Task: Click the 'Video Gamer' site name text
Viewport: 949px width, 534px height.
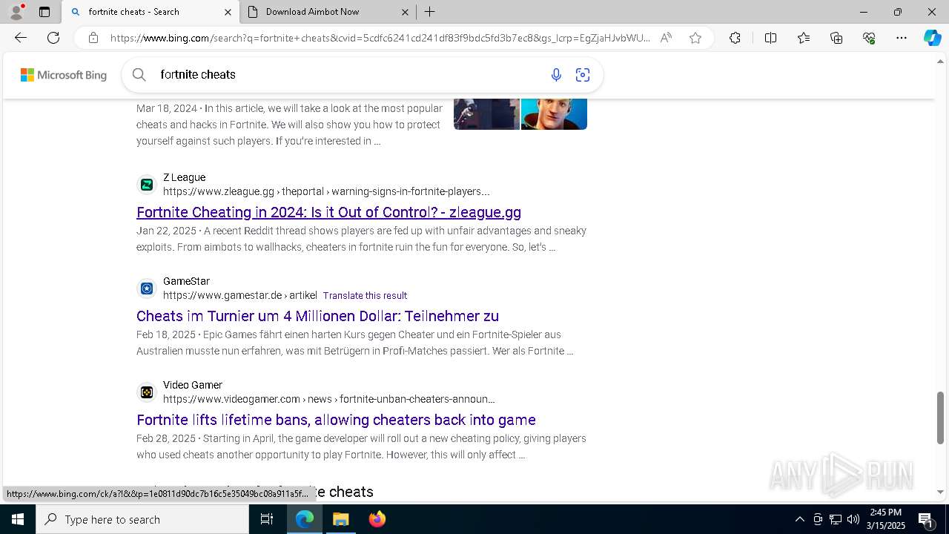Action: [x=193, y=385]
